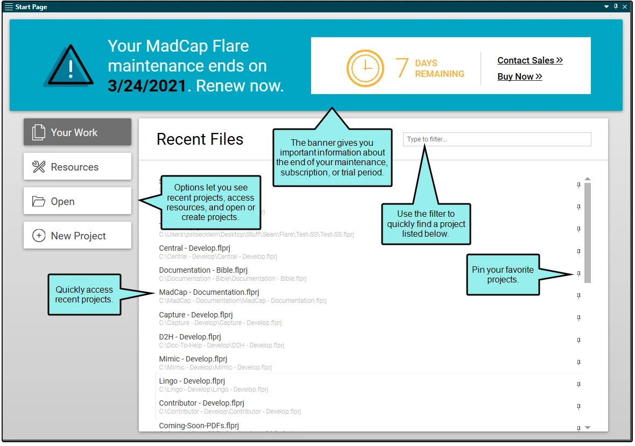Pin the Central - Develop project
Image resolution: width=635 pixels, height=446 pixels.
578,251
